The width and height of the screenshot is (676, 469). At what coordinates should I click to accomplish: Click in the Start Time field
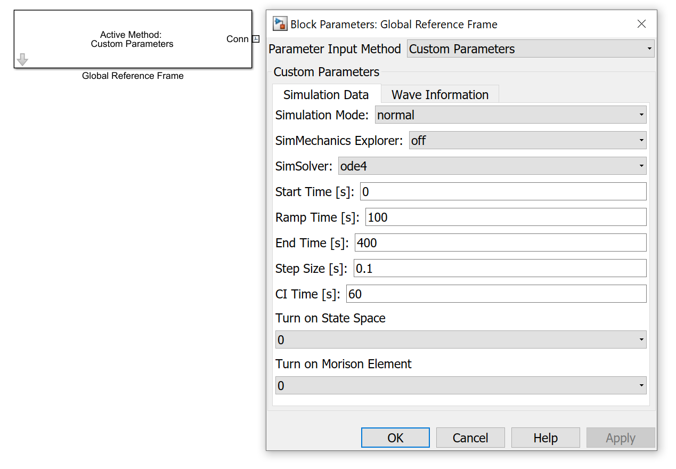503,192
